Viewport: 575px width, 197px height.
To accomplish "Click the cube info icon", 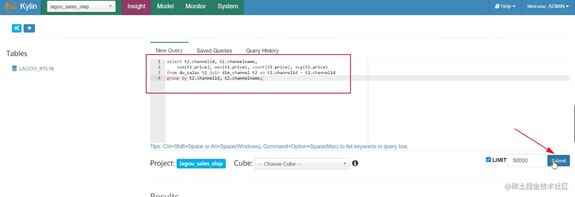I will pyautogui.click(x=355, y=163).
